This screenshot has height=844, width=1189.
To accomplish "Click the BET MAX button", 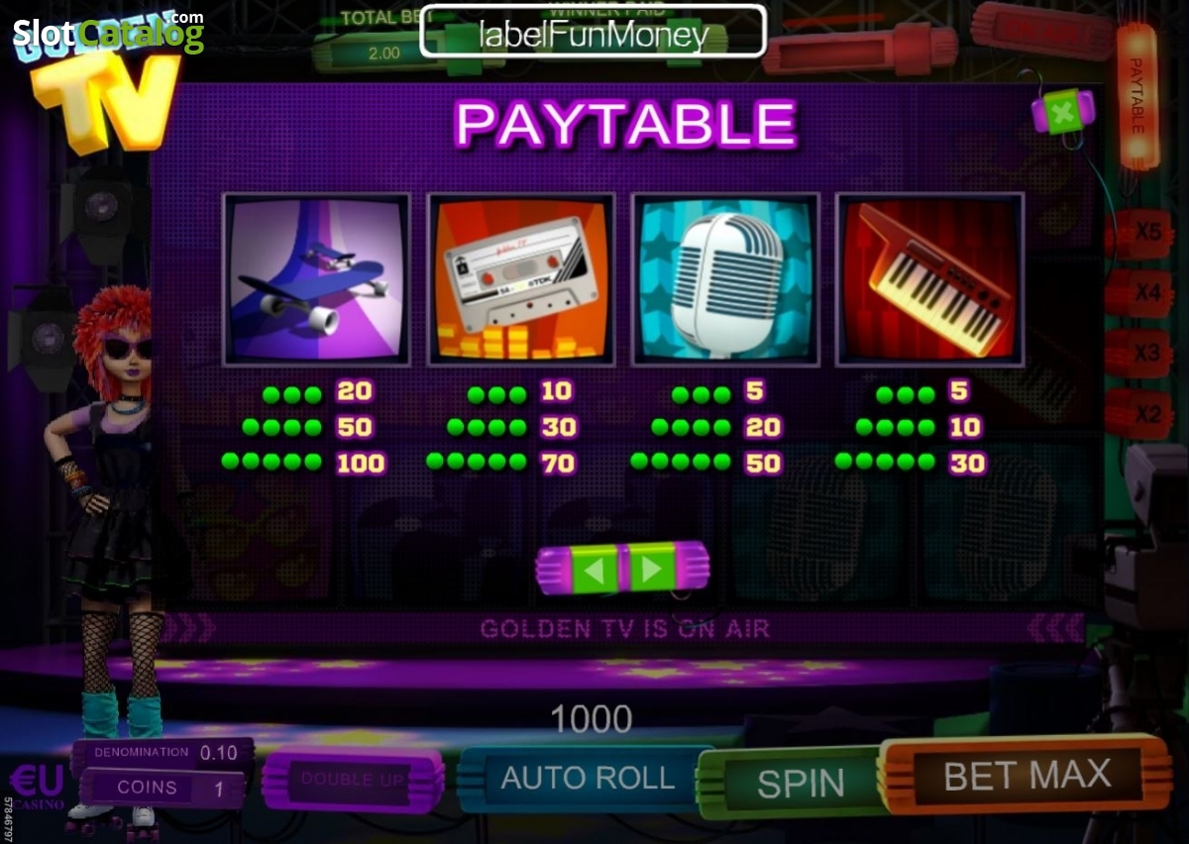I will pos(1027,775).
